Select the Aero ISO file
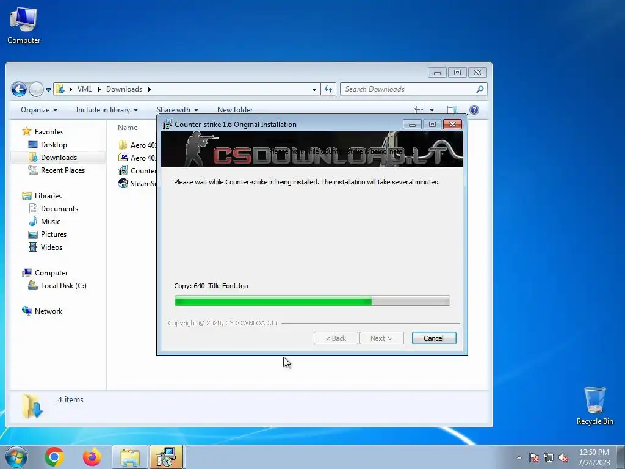 tap(137, 158)
